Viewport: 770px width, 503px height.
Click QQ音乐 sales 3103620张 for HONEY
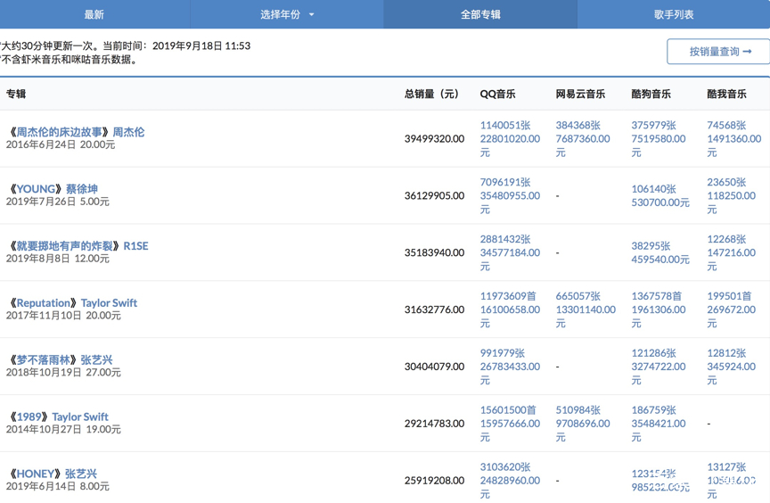point(505,467)
